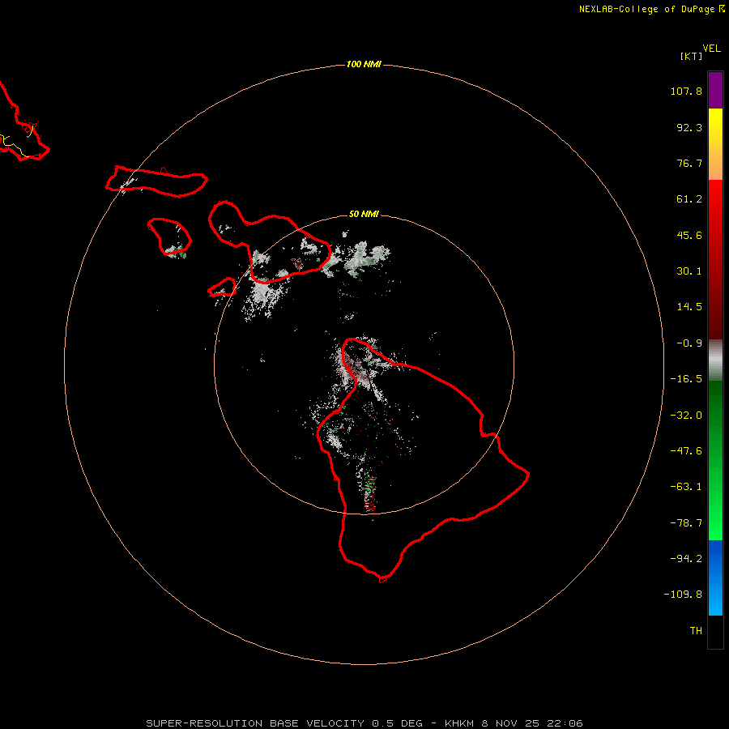Pick the yellow segment of velocity scale
729x729 pixels.
pos(715,125)
